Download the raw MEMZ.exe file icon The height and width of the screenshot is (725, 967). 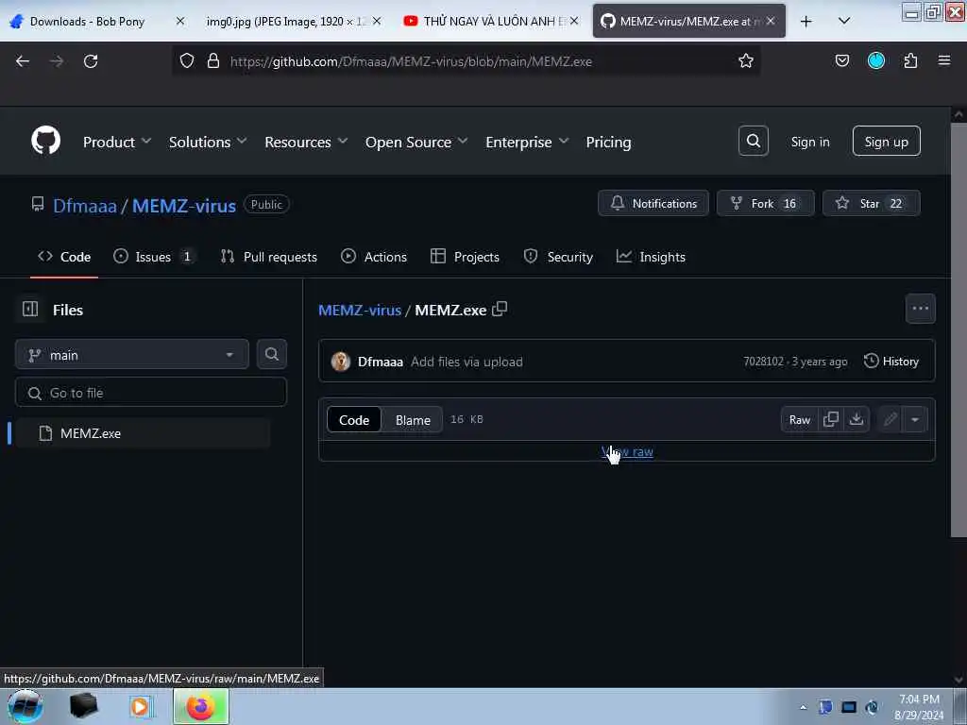pyautogui.click(x=856, y=419)
